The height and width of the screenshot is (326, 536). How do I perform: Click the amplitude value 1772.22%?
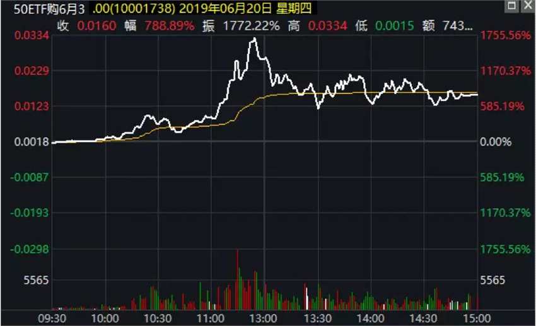[x=251, y=26]
